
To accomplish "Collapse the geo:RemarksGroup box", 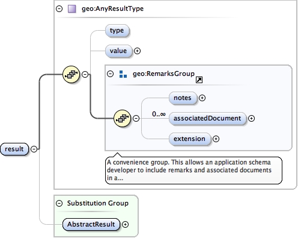I will pos(110,74).
